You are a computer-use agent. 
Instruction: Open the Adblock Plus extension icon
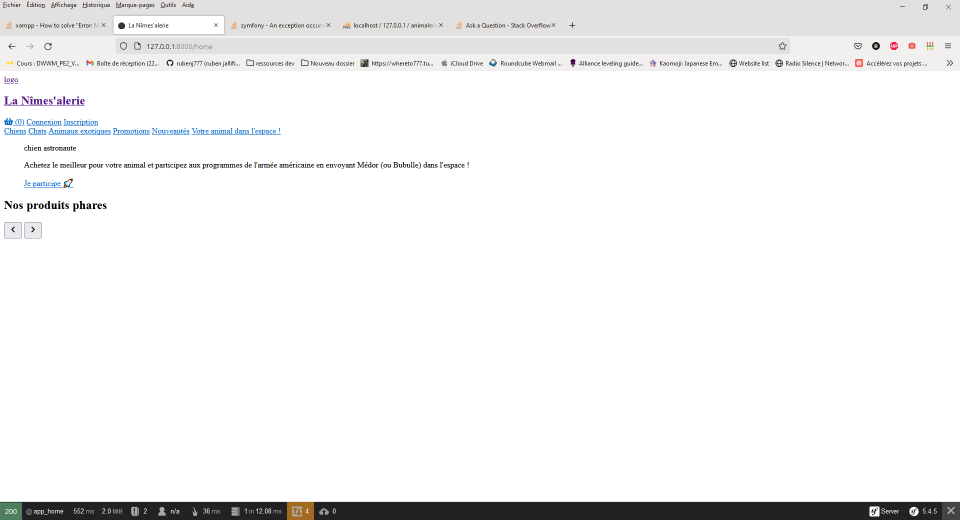click(x=894, y=46)
